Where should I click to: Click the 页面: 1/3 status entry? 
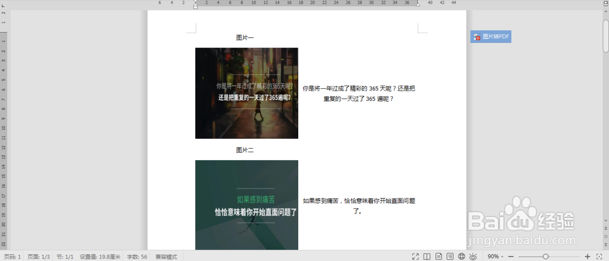coord(38,257)
